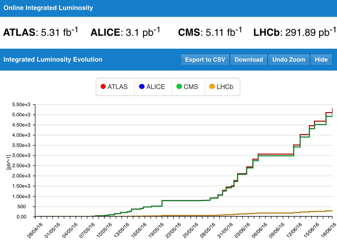
Task: Toggle the LHCb series in legend
Action: coord(222,87)
